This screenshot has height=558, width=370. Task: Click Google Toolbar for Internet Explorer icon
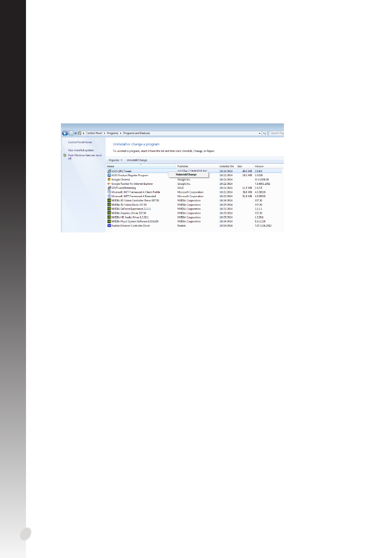[109, 184]
